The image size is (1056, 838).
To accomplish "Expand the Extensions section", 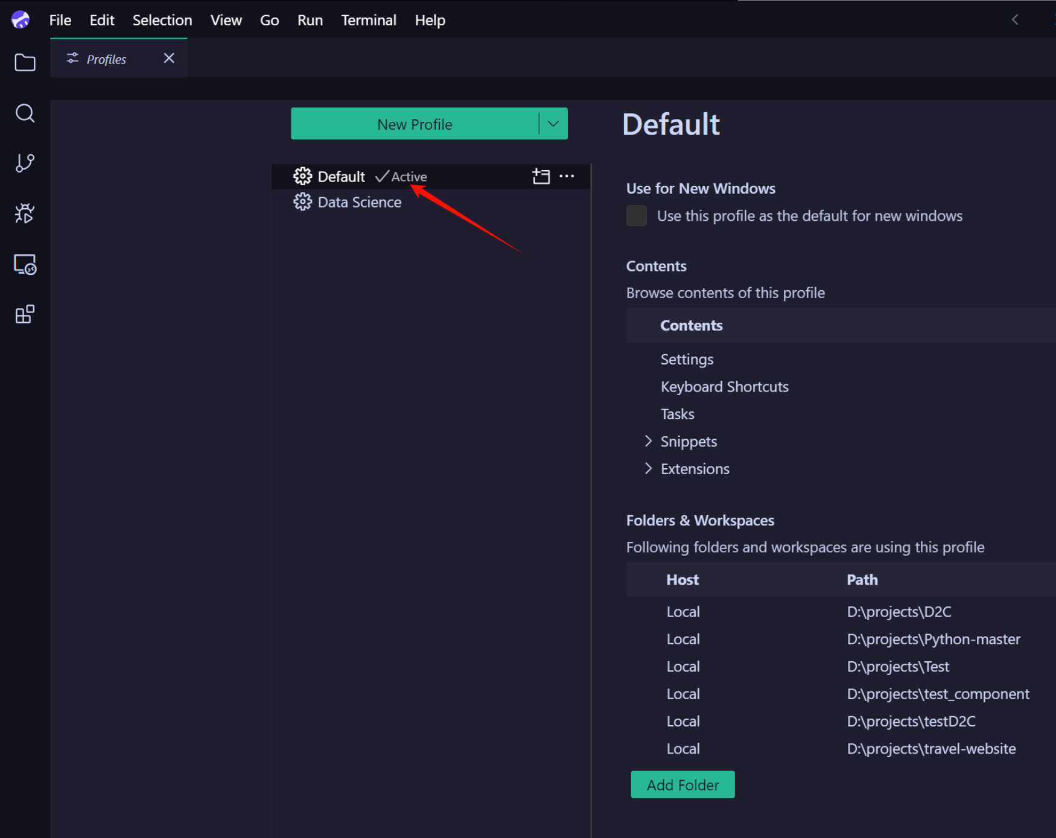I will (x=648, y=468).
